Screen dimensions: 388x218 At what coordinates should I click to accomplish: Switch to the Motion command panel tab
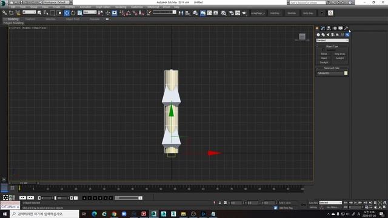pyautogui.click(x=335, y=28)
